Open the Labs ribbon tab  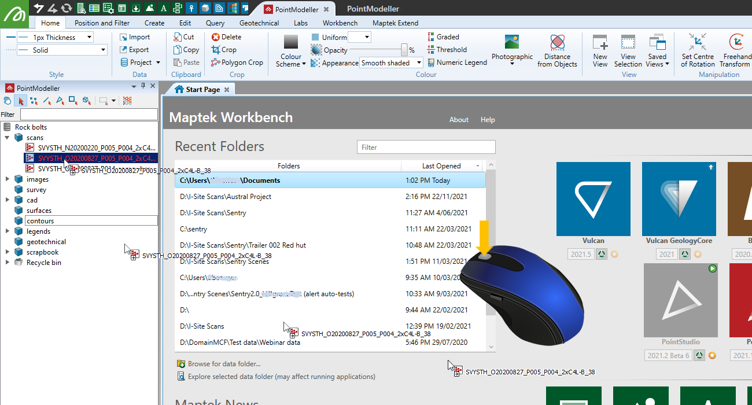[301, 23]
